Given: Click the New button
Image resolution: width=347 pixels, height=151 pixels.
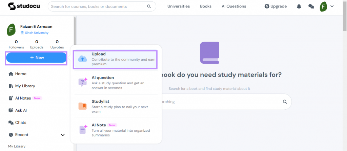Looking at the screenshot, I should click(x=36, y=58).
